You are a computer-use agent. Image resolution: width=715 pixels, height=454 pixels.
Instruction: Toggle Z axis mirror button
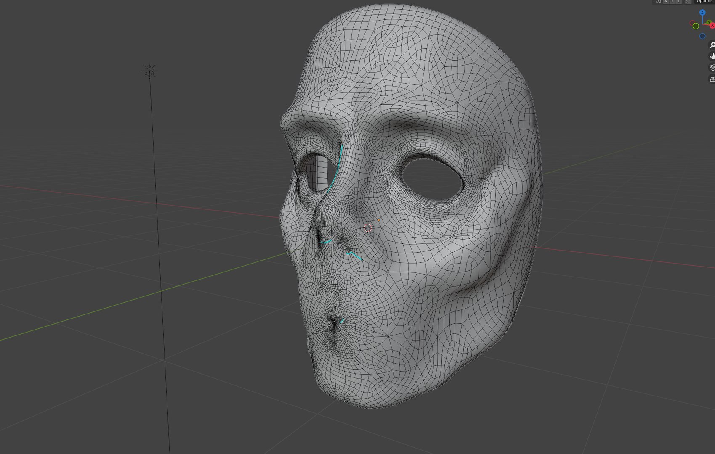(x=679, y=1)
